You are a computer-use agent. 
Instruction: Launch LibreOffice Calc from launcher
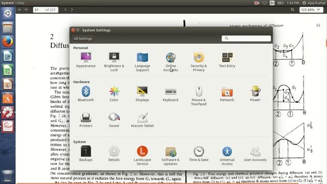tap(8, 70)
